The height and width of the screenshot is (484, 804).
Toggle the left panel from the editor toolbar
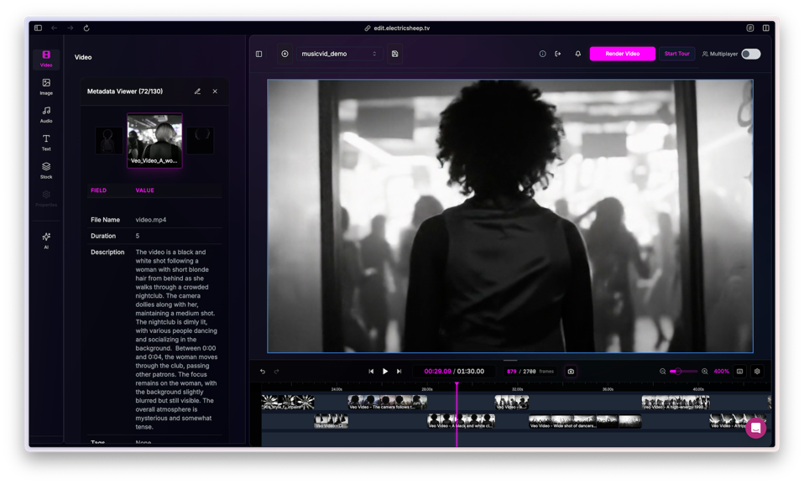259,54
